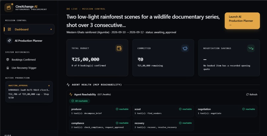Click the ₹0 committed value

tap(140, 59)
